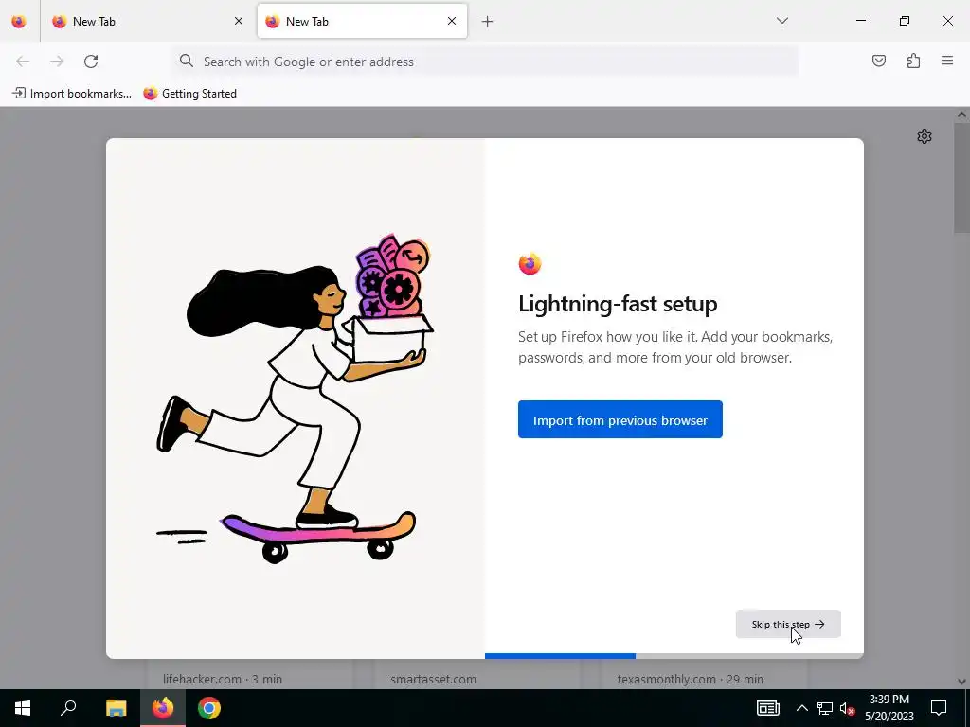Close the first New Tab

(x=239, y=21)
